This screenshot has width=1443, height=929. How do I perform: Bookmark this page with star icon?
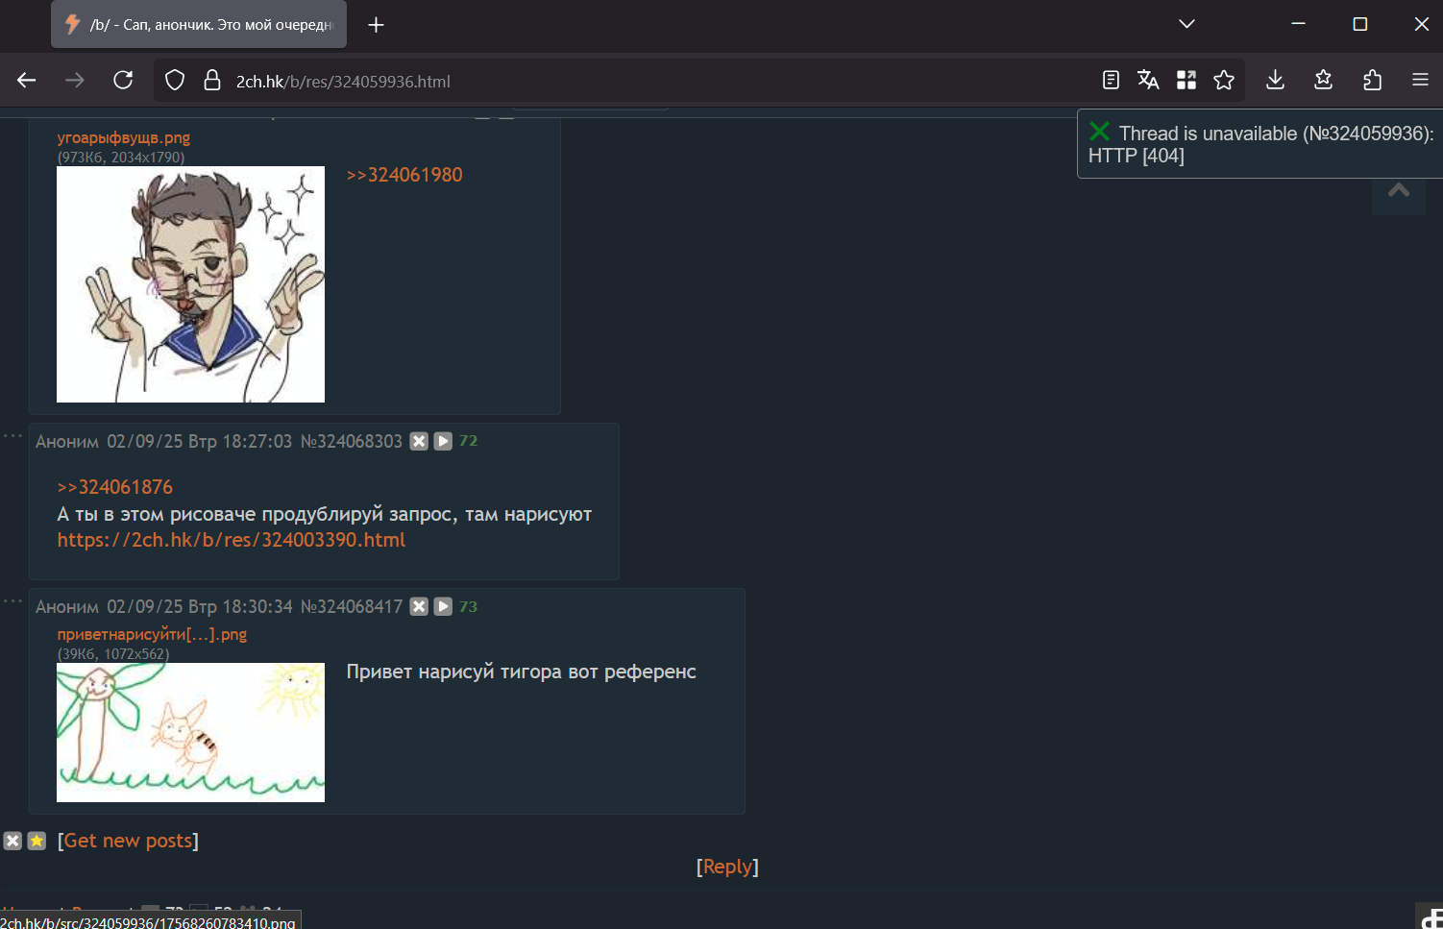[x=1224, y=81]
